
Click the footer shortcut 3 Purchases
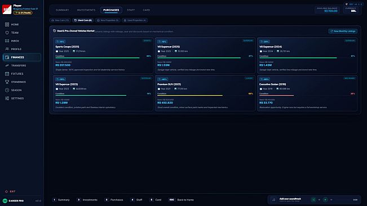pos(114,200)
